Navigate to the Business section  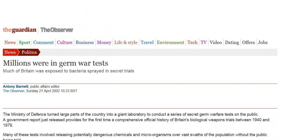point(85,43)
